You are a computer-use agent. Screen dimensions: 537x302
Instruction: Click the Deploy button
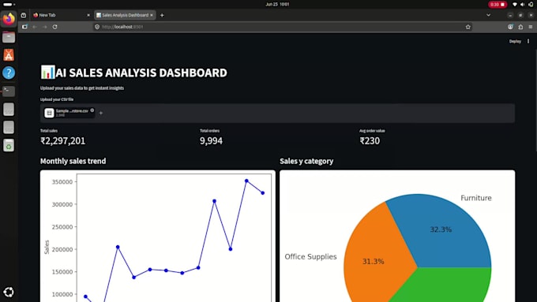pos(515,41)
